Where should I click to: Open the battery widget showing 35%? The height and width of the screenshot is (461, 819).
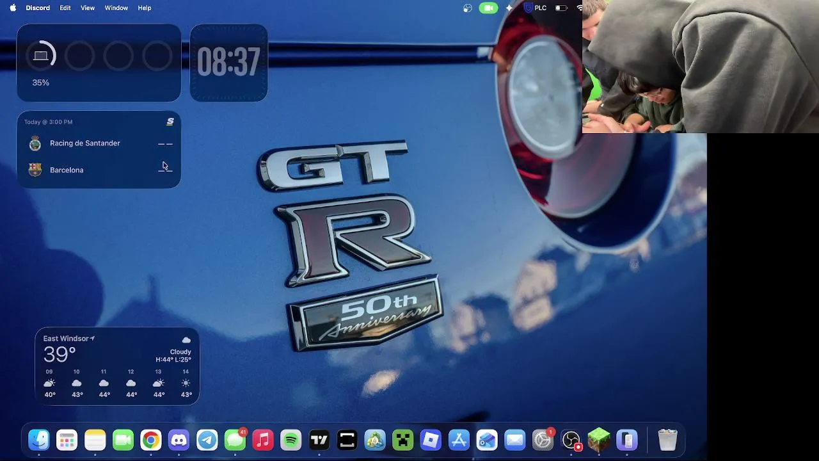pyautogui.click(x=99, y=63)
